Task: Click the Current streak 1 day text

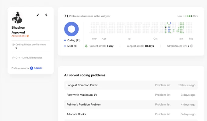Action: (101, 46)
